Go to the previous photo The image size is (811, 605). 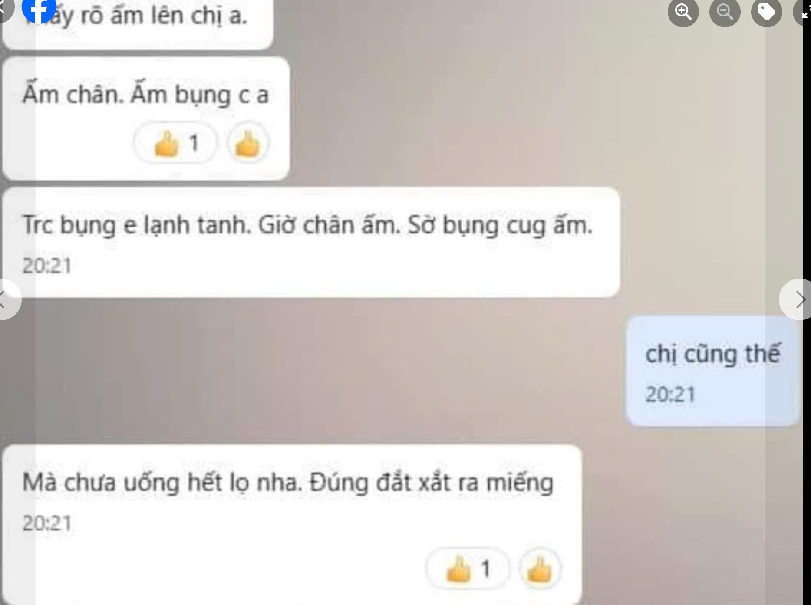click(7, 299)
